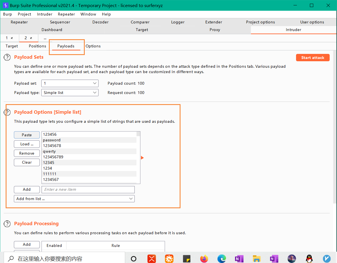Open the Intruder menu

(x=44, y=14)
